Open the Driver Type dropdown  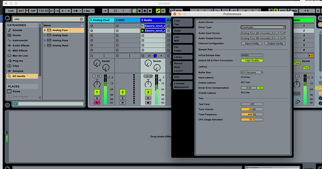(x=263, y=27)
